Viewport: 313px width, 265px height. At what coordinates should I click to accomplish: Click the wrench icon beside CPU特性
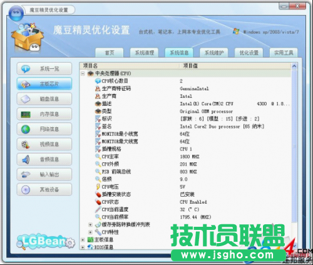(x=98, y=232)
